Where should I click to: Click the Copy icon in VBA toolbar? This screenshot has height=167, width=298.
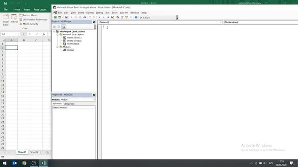tap(76, 17)
